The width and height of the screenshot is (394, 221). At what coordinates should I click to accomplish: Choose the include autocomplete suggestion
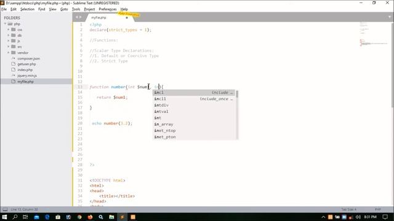[x=194, y=93]
